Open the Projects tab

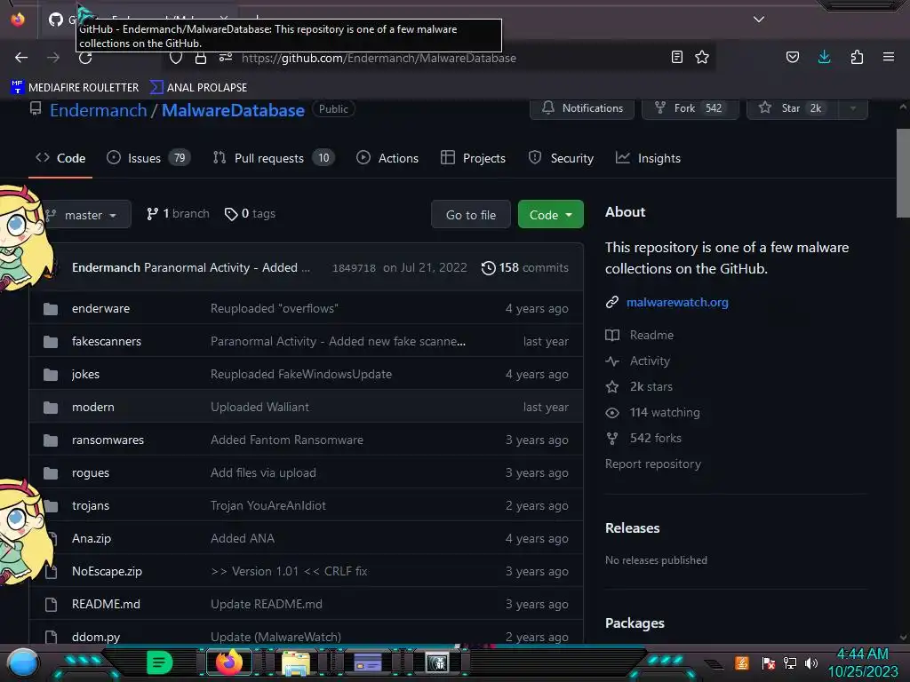[473, 158]
